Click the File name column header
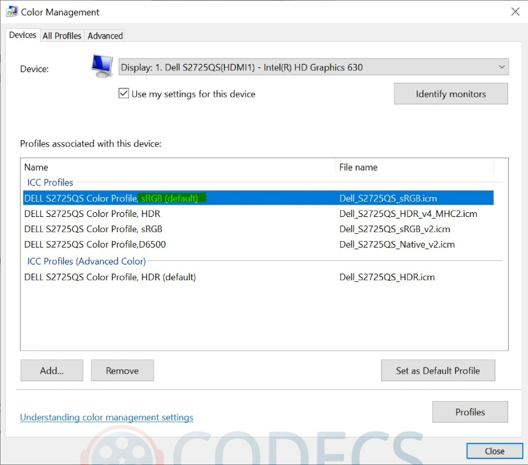 (x=415, y=167)
